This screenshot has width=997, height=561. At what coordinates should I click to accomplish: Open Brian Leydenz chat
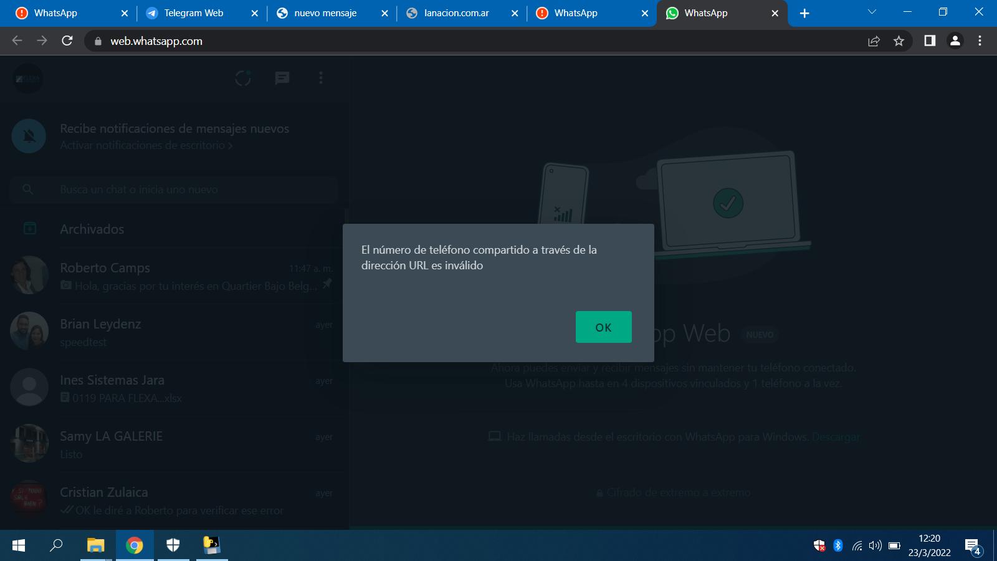[x=173, y=332]
